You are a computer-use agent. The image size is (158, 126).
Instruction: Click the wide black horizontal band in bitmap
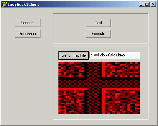(99, 78)
